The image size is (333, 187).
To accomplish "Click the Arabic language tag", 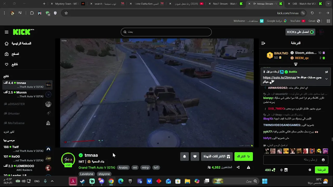I will pyautogui.click(x=123, y=168).
